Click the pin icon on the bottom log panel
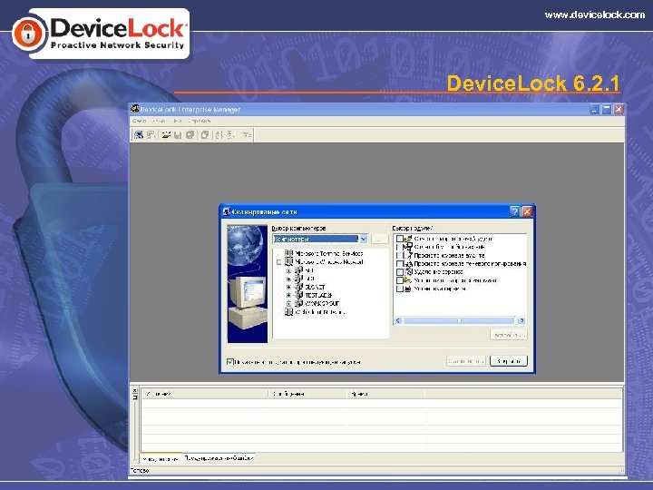 (134, 397)
